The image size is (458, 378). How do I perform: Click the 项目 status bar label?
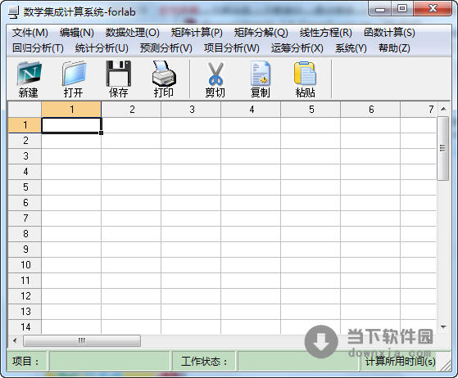click(x=25, y=362)
